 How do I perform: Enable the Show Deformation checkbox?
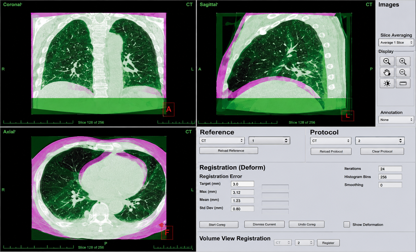pyautogui.click(x=347, y=224)
